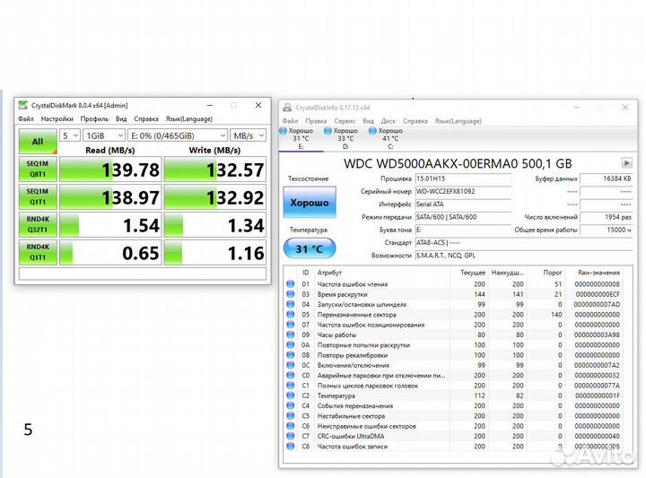
Task: Click status orb for attribute 01 row
Action: pos(291,284)
